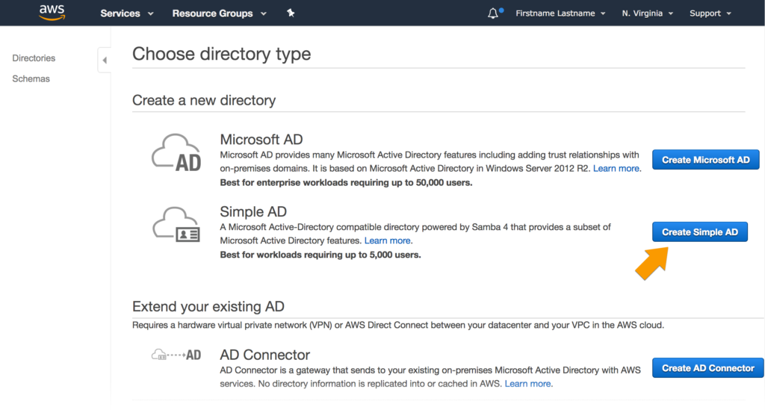Click the AD Connector heading
This screenshot has width=765, height=410.
click(x=265, y=355)
